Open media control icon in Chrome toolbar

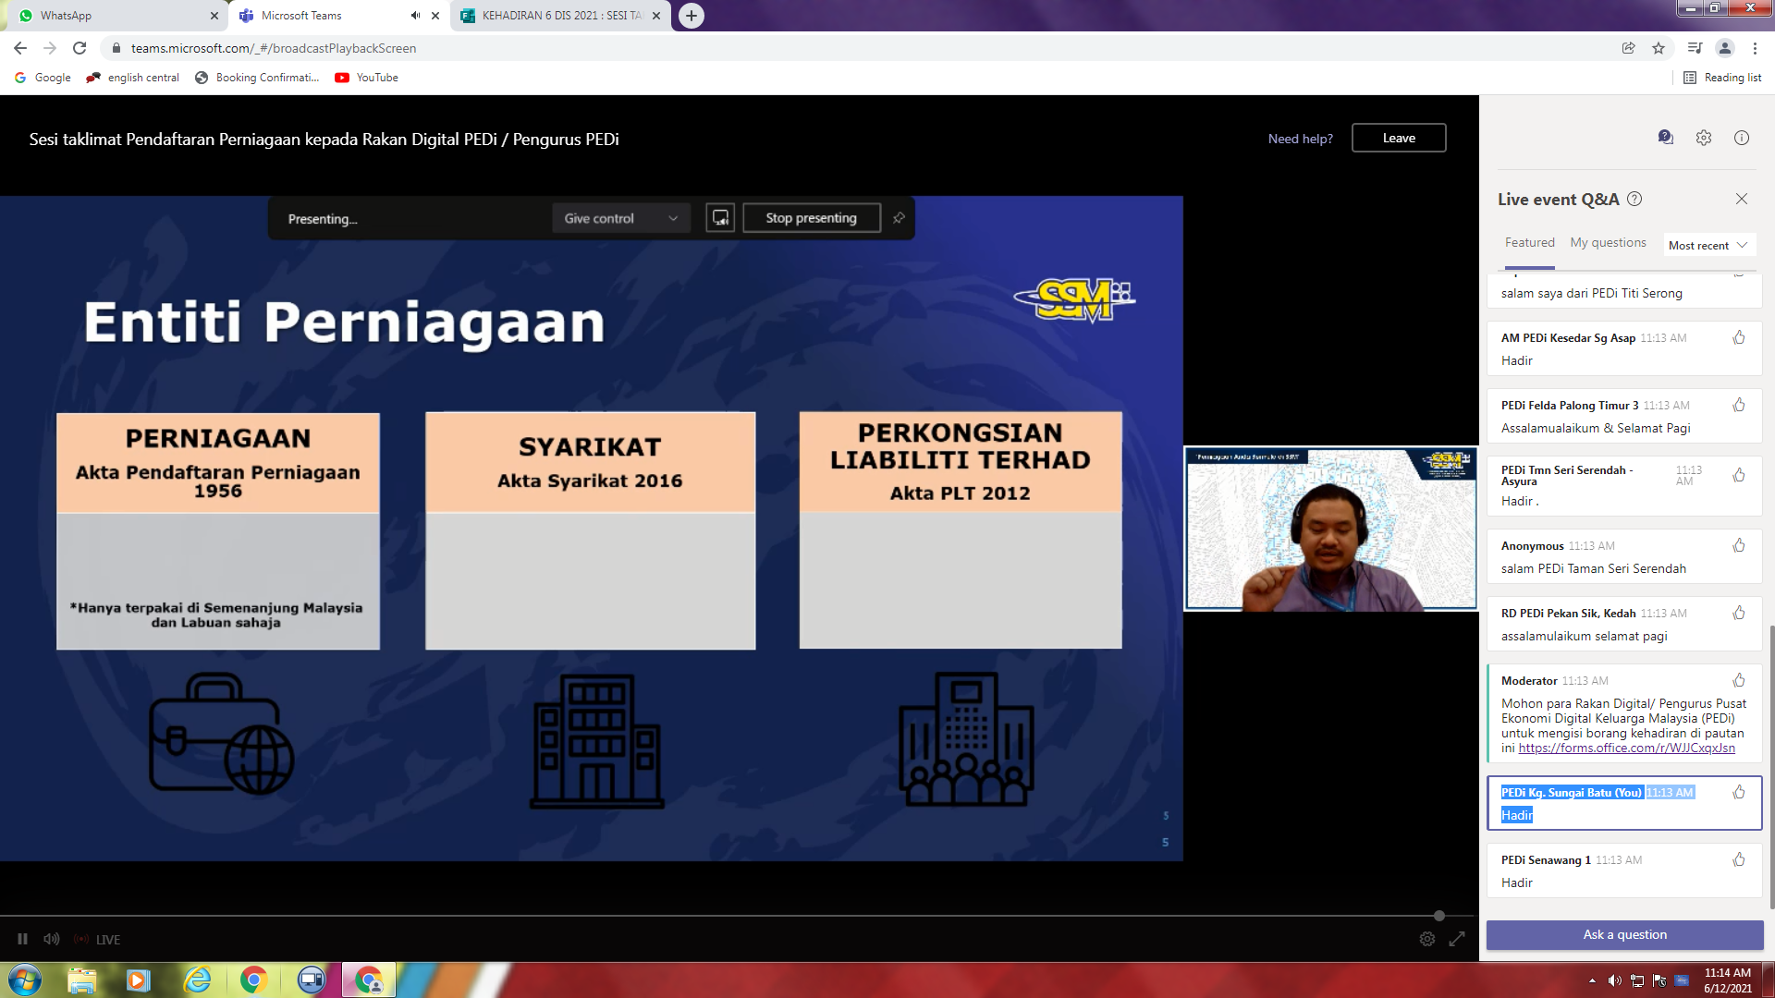pos(1695,48)
